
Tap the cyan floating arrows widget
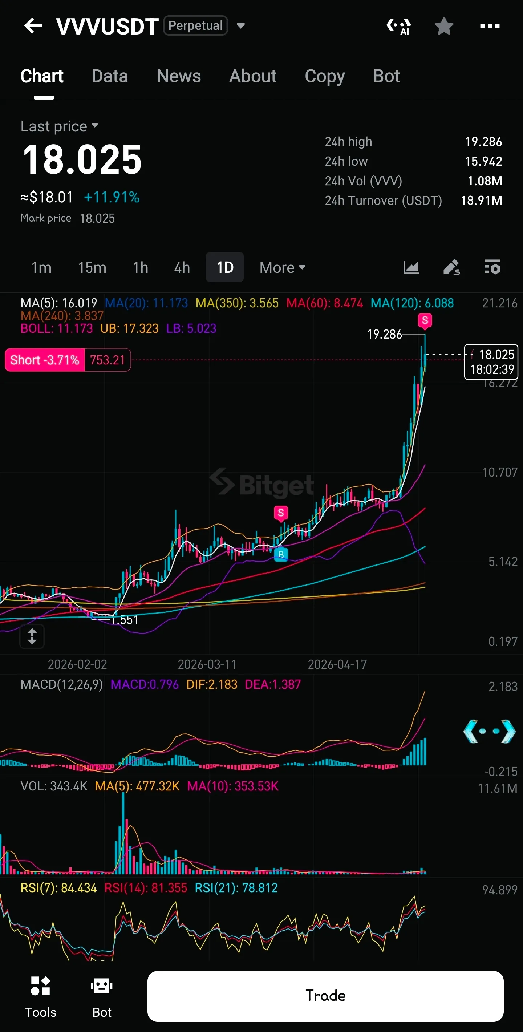[489, 731]
